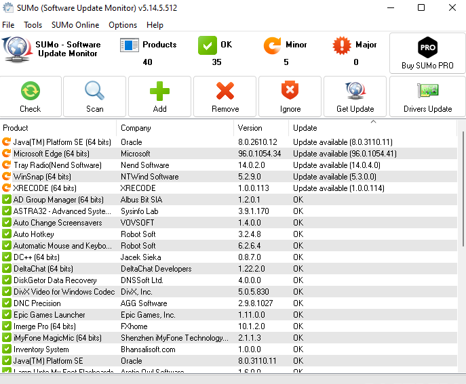
Task: Click the OK icon beside DeltaChat (64 bits)
Action: (7, 268)
